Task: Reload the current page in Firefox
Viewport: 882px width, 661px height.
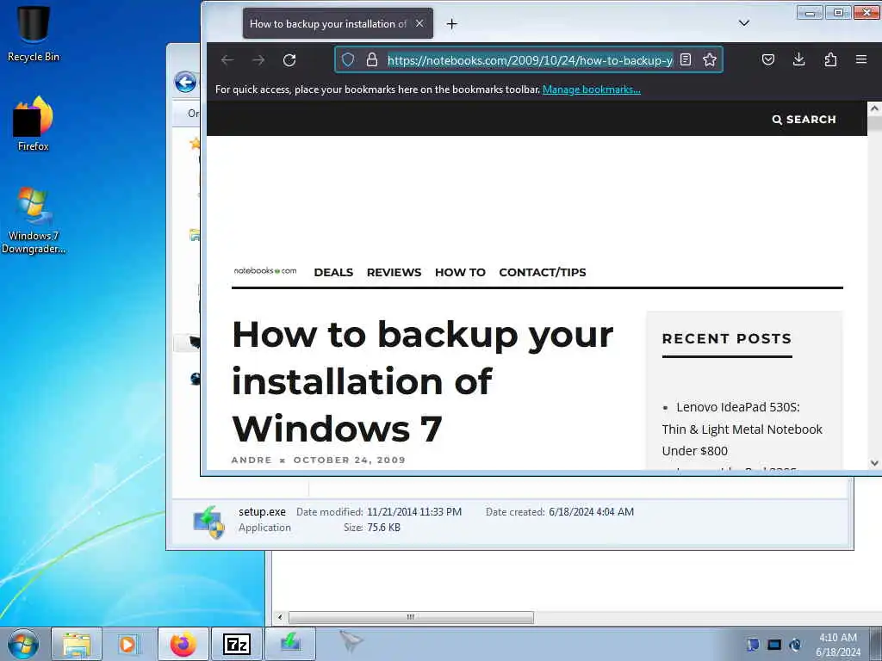Action: (x=289, y=60)
